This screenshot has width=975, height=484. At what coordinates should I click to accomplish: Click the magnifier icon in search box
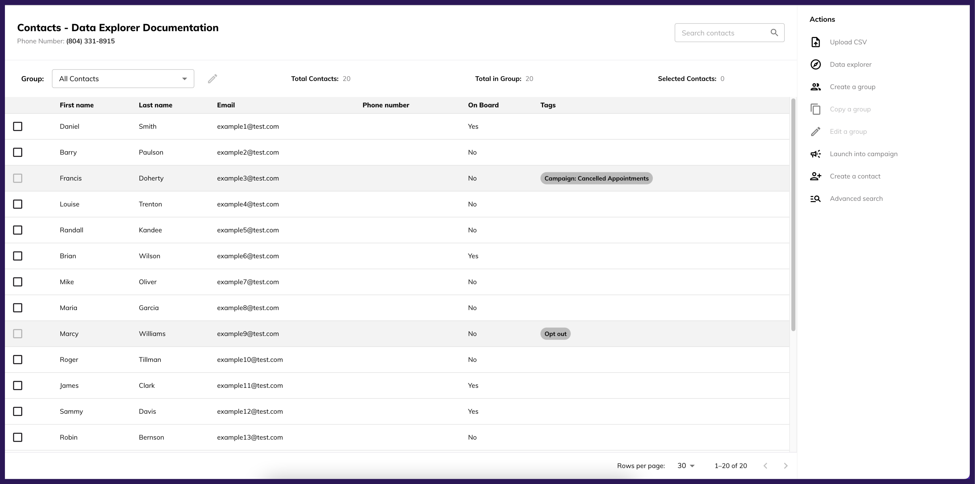pyautogui.click(x=774, y=33)
